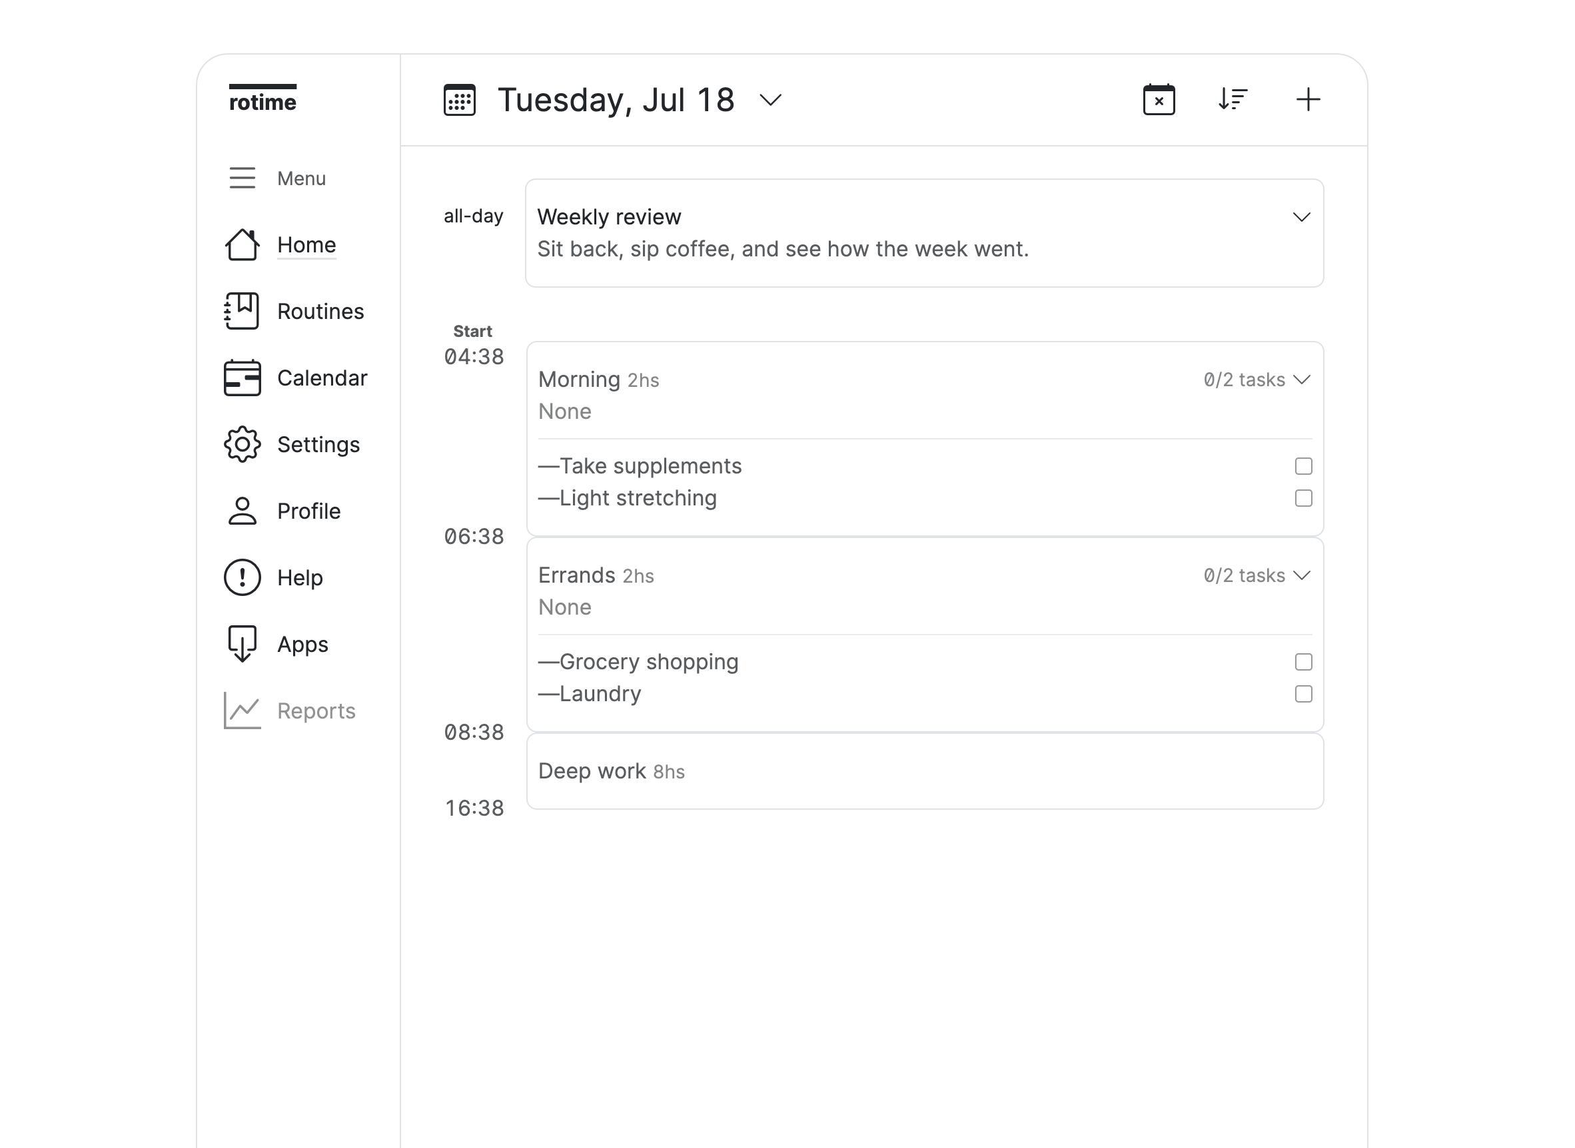This screenshot has width=1575, height=1148.
Task: Open Help from the sidebar
Action: point(300,577)
